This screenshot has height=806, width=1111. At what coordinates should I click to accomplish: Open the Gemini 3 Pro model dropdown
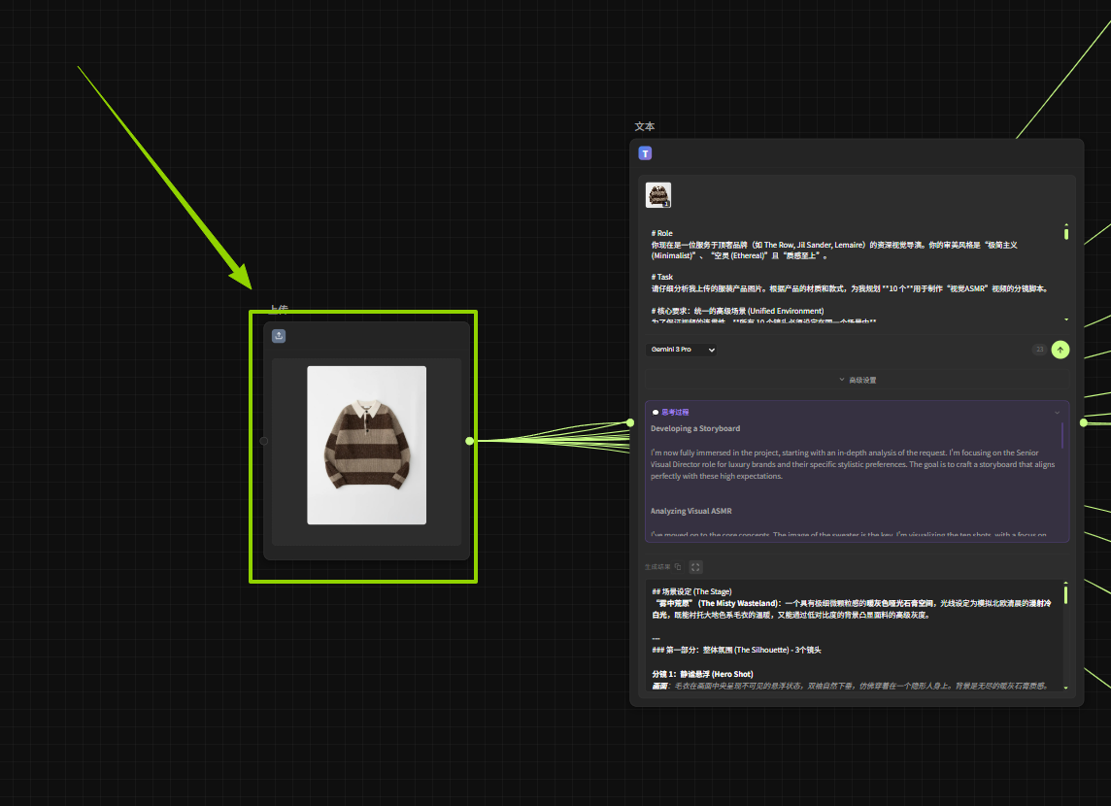(x=683, y=350)
